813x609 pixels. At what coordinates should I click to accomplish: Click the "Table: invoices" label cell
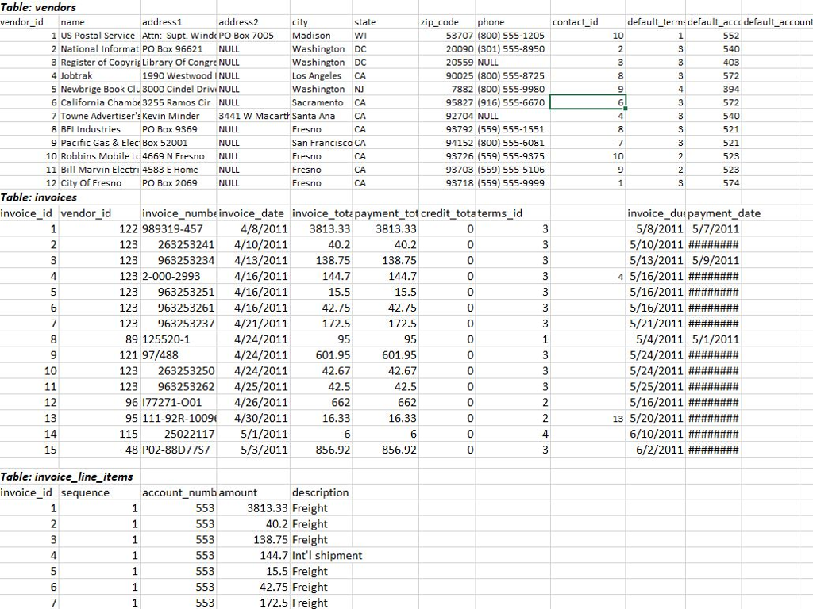click(x=32, y=199)
